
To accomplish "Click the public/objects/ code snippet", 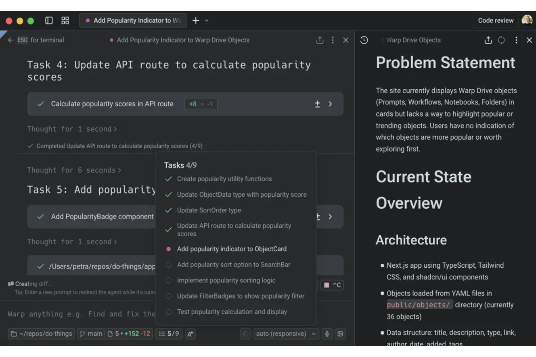I will 419,305.
